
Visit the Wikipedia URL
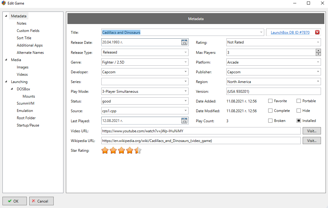coord(312,141)
